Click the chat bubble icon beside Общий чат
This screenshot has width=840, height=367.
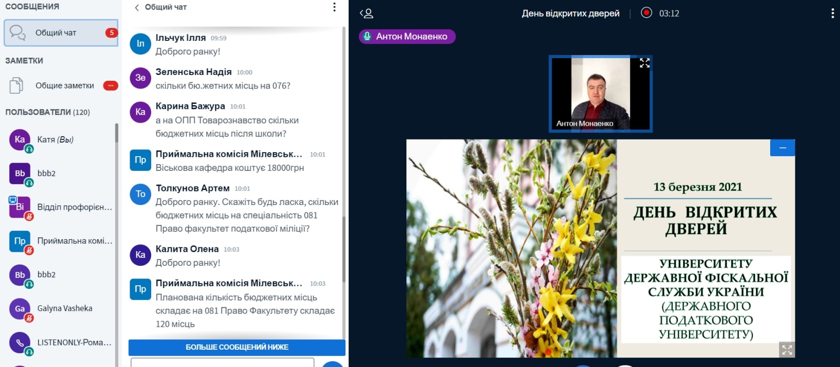(x=17, y=33)
